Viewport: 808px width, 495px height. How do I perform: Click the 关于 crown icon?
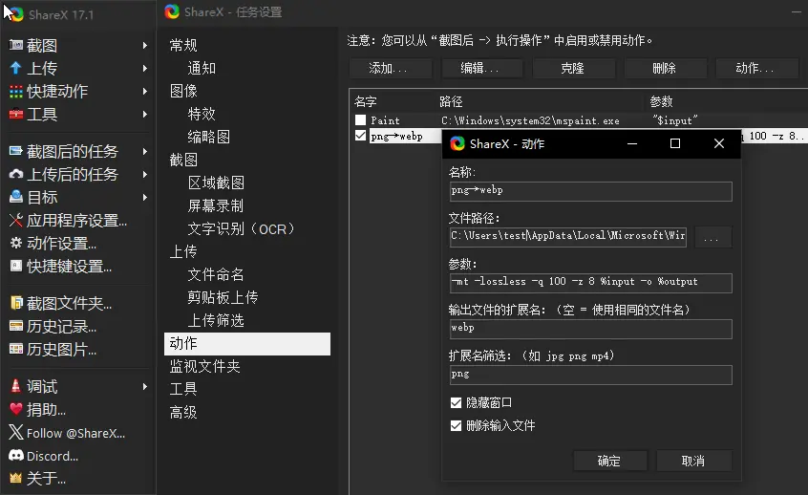(16, 478)
